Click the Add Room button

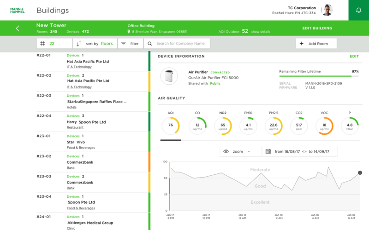(x=316, y=43)
